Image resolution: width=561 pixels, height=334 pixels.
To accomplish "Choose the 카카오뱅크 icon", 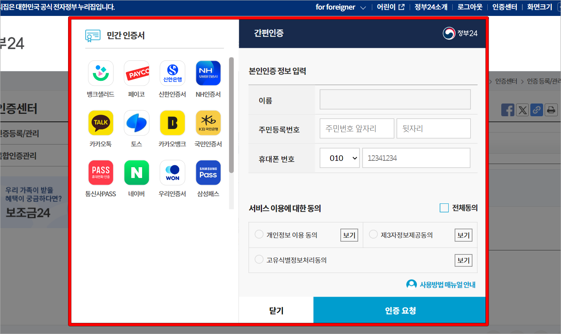I will [x=172, y=123].
